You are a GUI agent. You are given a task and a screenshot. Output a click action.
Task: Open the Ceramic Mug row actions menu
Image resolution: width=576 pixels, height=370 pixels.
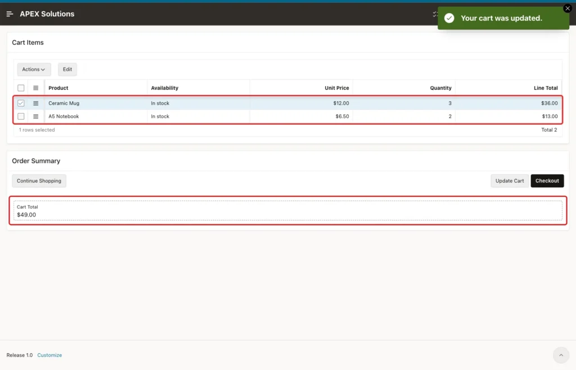tap(35, 103)
